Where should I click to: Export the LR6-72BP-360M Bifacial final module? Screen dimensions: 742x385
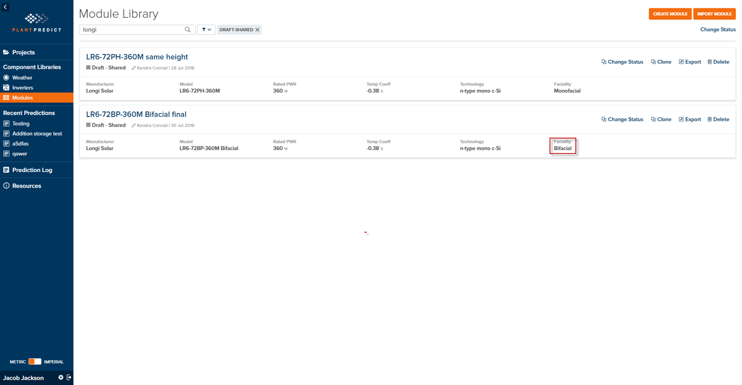(689, 120)
